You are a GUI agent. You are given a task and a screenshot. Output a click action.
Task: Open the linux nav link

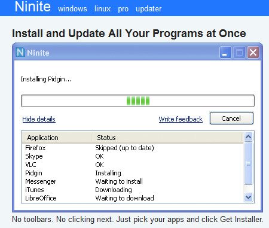[x=102, y=9]
